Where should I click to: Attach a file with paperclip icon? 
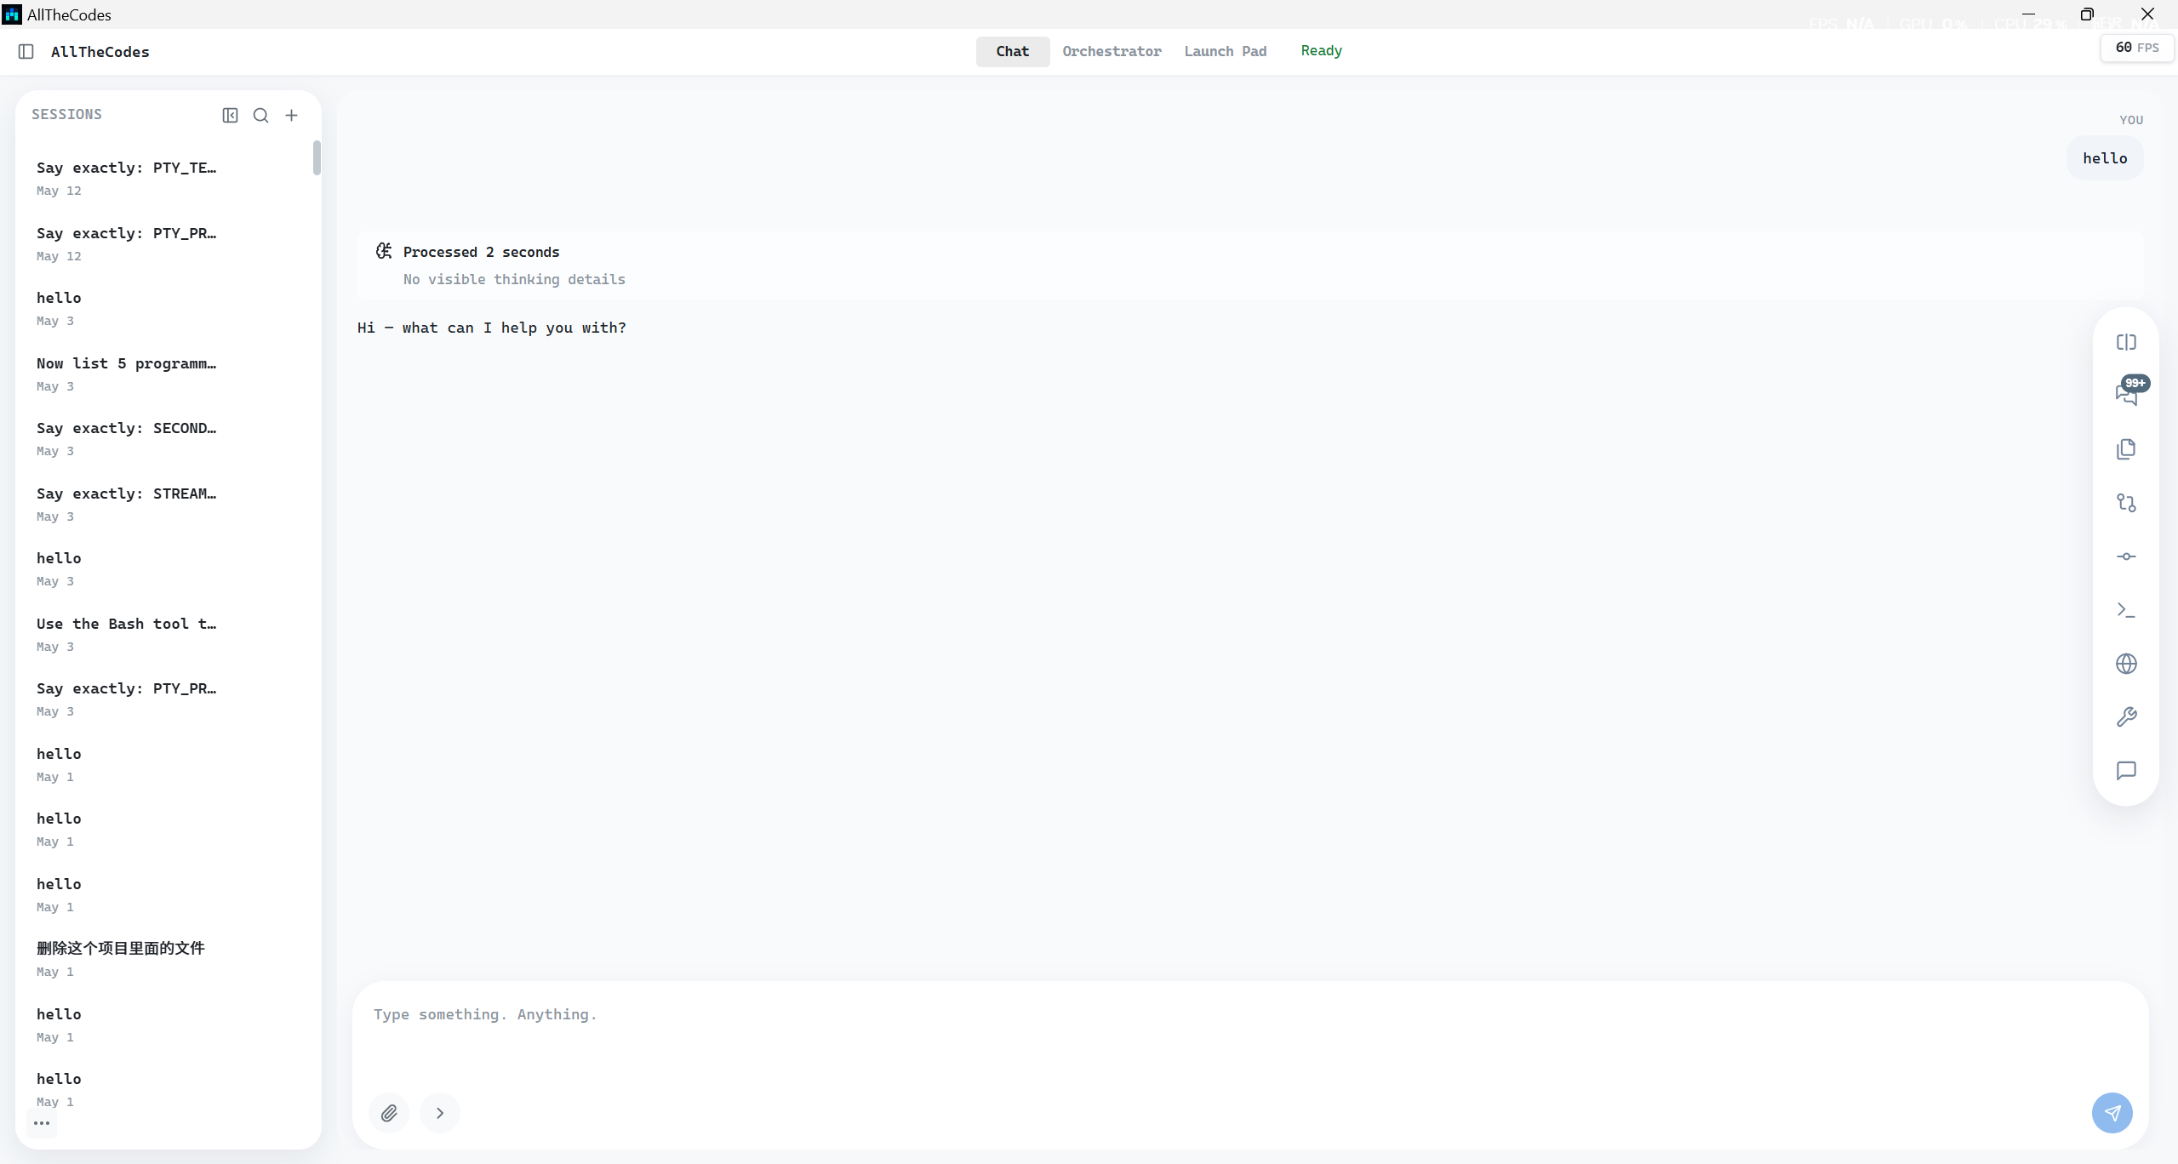point(389,1113)
